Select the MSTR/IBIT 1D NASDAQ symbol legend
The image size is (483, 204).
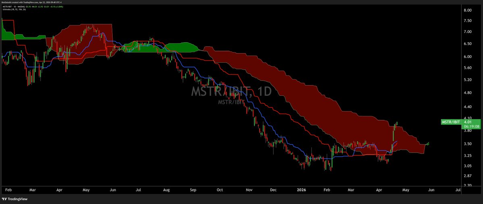14,7
